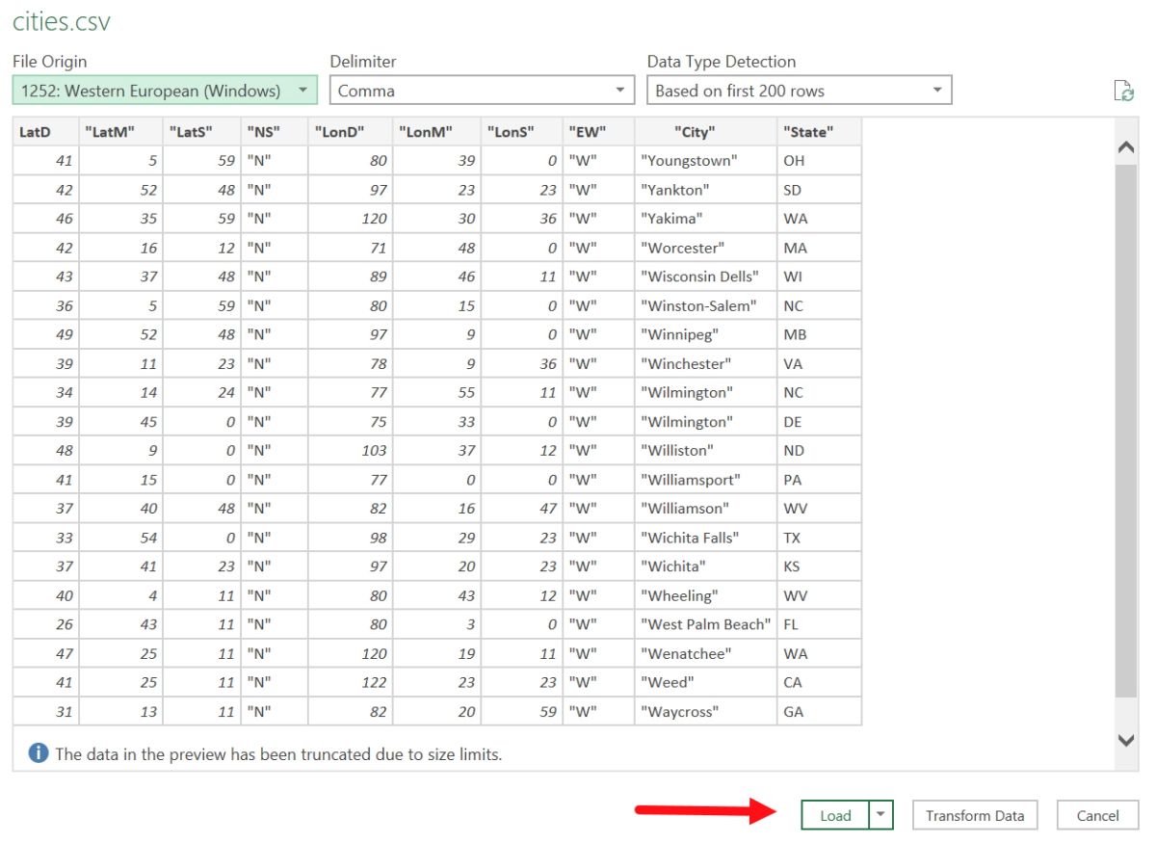Click the info icon about truncated preview data
This screenshot has height=842, width=1156.
39,753
